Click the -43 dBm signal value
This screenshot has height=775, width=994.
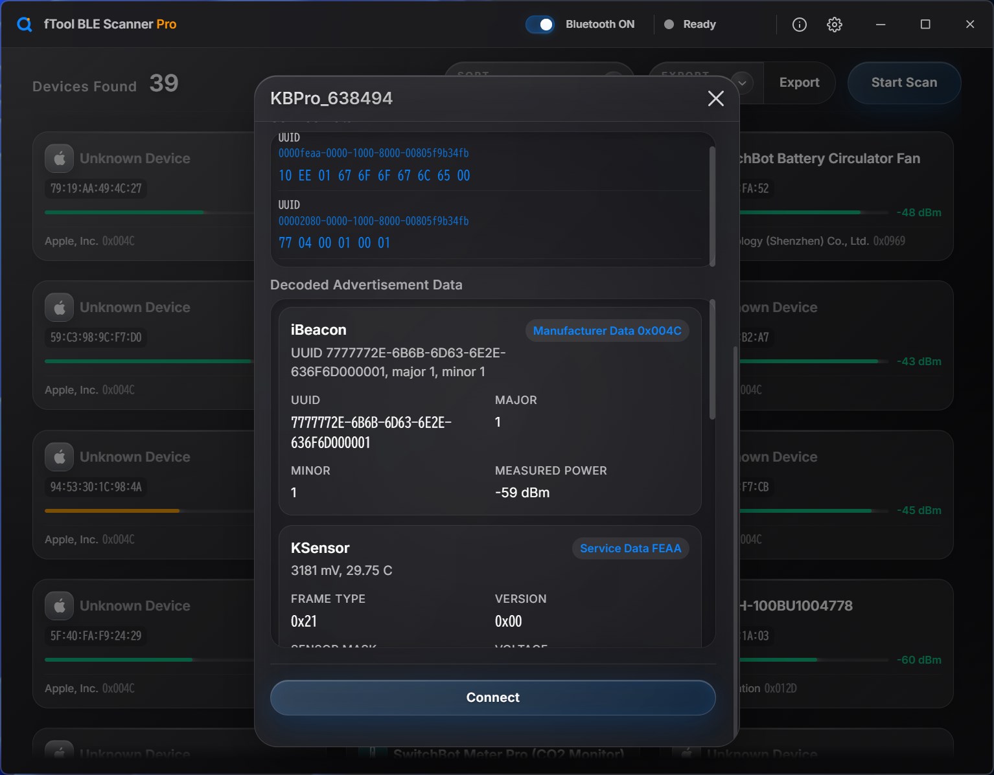pyautogui.click(x=919, y=361)
